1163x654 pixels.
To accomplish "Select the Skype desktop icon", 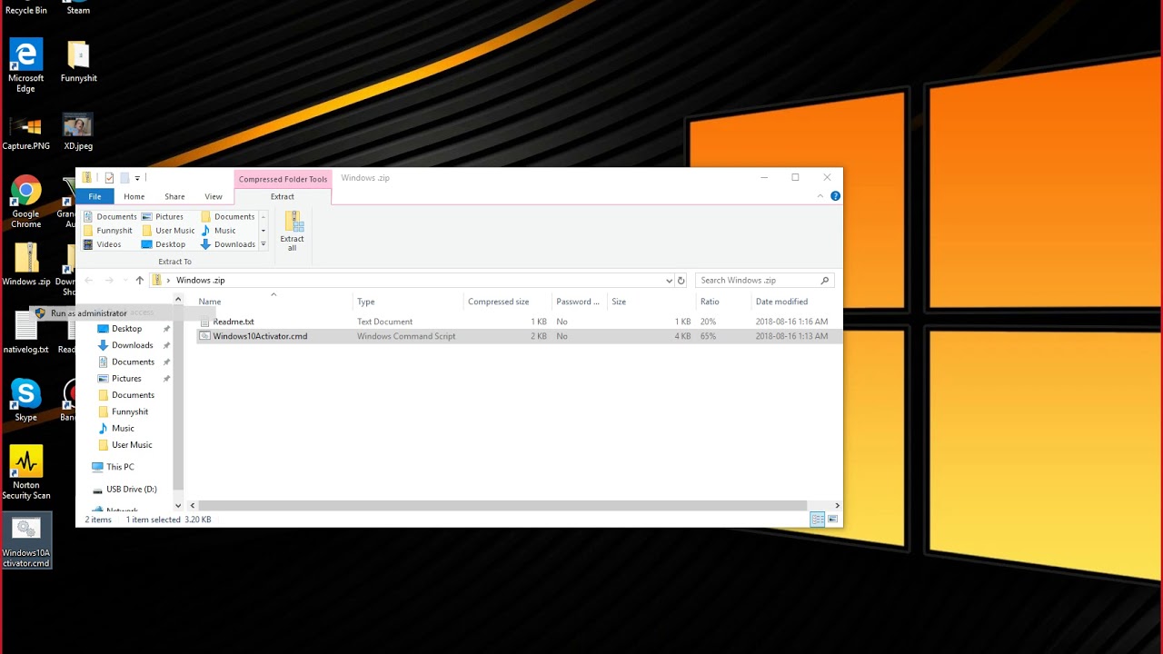I will 25,400.
